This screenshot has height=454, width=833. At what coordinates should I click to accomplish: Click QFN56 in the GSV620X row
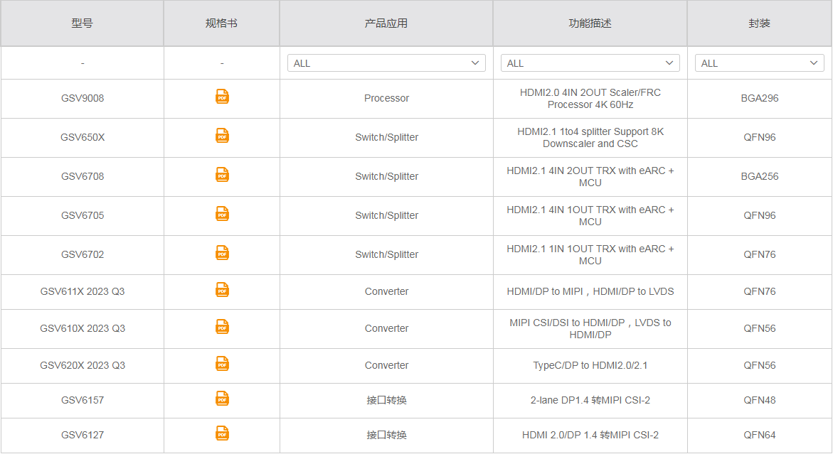pos(760,365)
